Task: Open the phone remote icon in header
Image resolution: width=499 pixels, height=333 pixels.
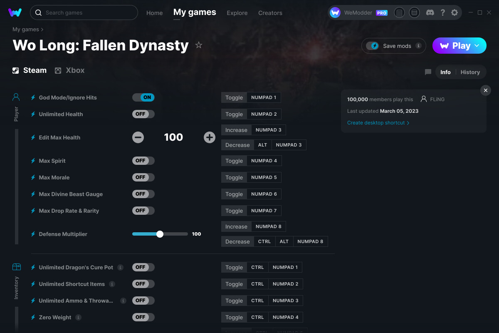Action: (399, 12)
